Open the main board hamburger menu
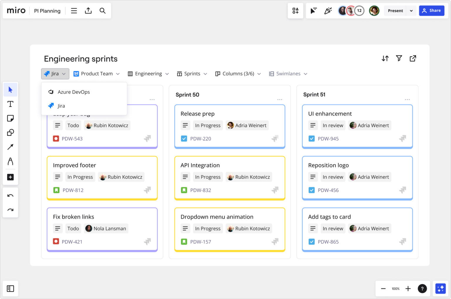451x299 pixels. click(74, 11)
